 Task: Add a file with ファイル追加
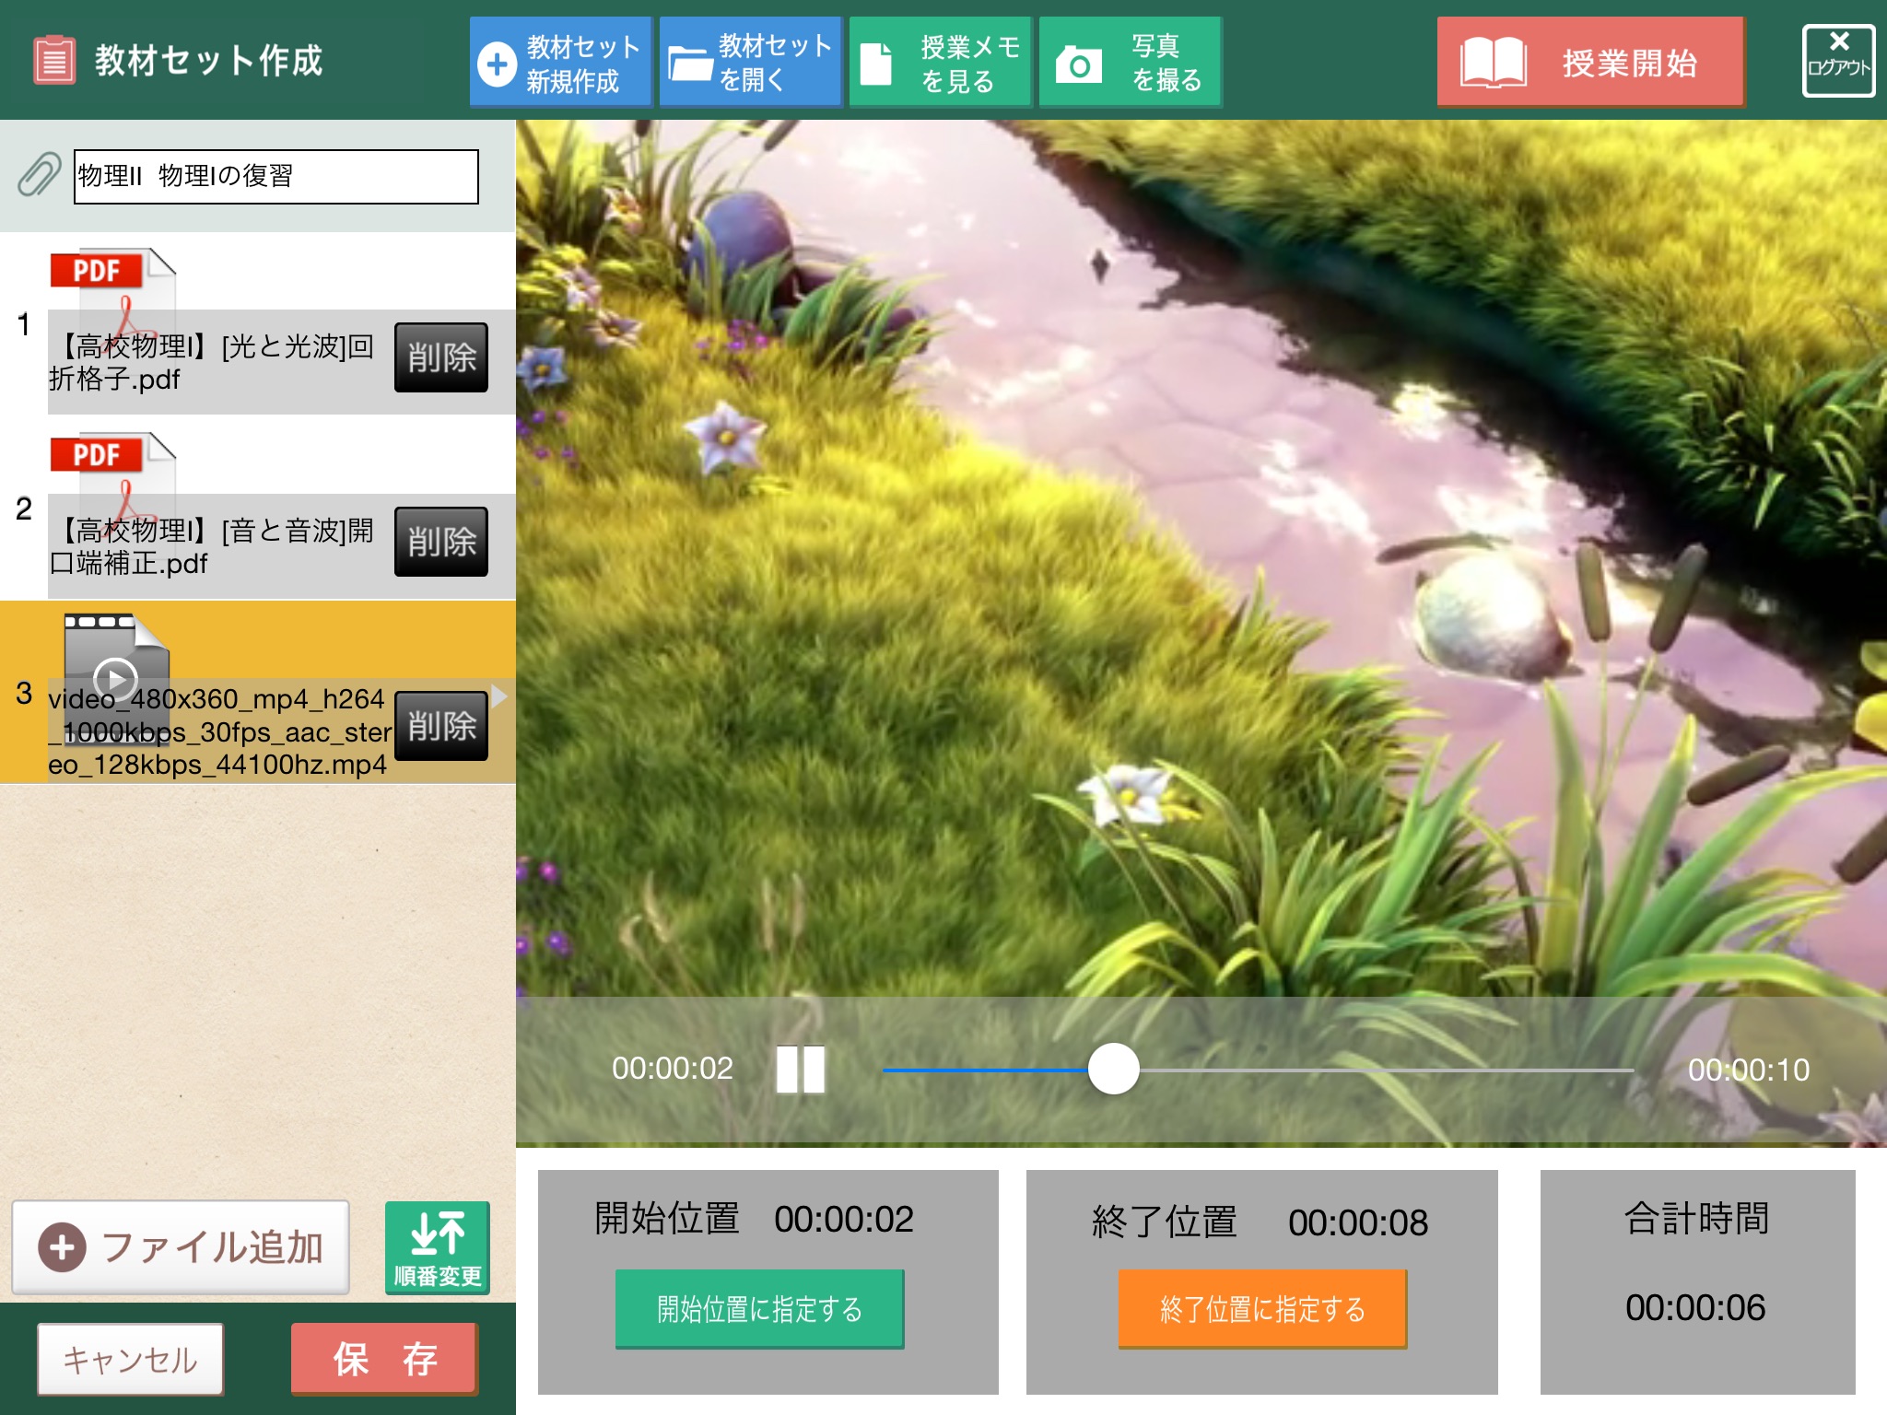pyautogui.click(x=181, y=1247)
